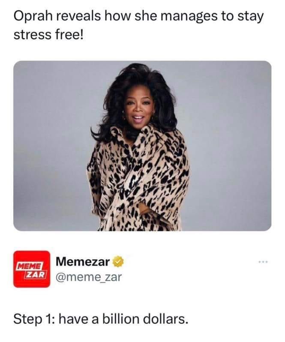This screenshot has height=342, width=285.
Task: Click the words "Step 1:" in the caption
Action: pos(34,320)
